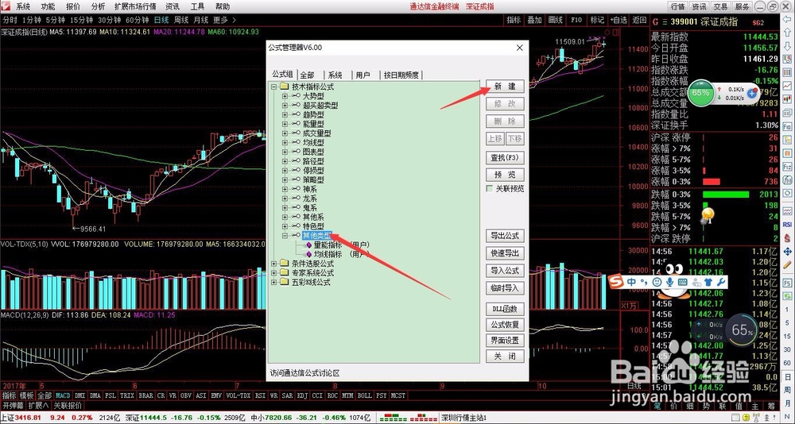Click the signal tower icon in status bar
Image resolution: width=795 pixels, height=424 pixels.
coord(756,418)
